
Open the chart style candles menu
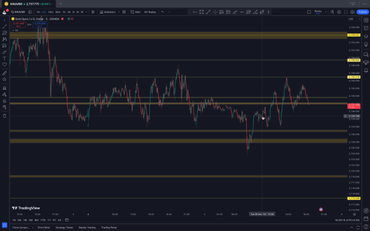(x=93, y=12)
